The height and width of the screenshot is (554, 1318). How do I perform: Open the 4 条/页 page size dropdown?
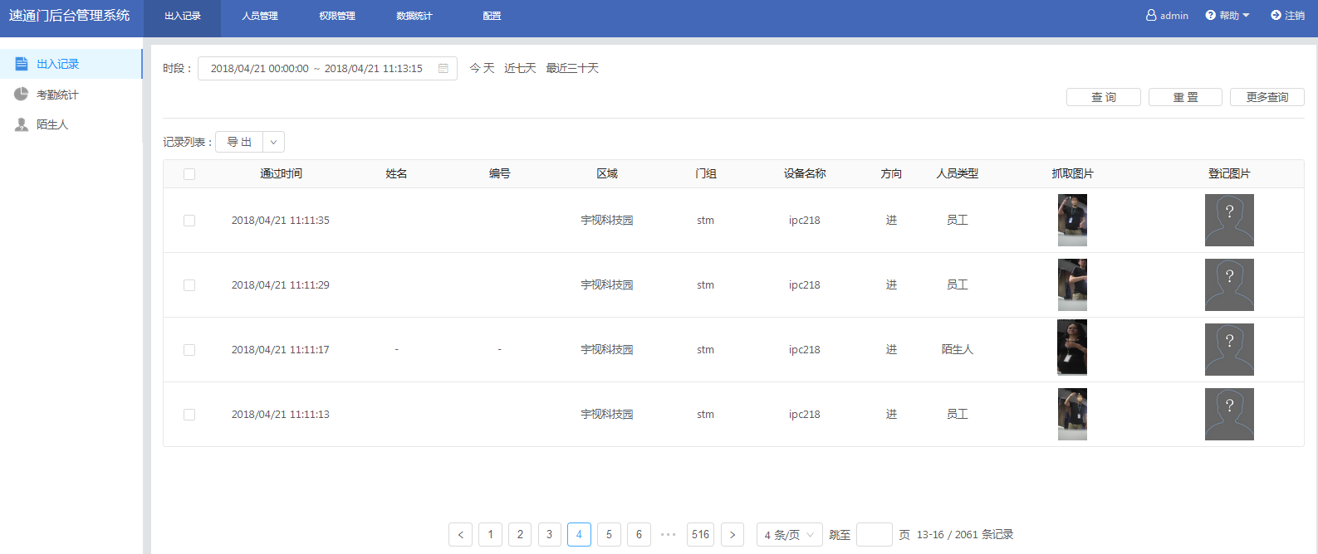coord(790,535)
